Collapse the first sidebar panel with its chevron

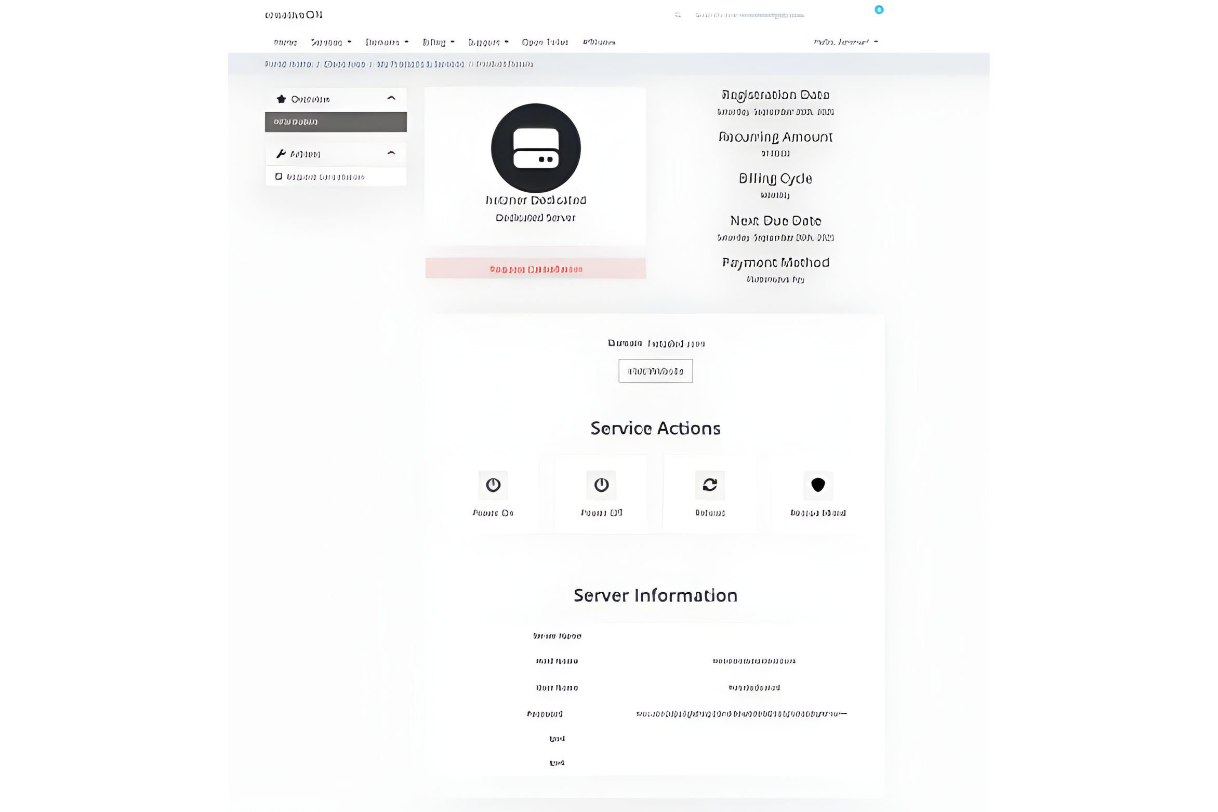(x=391, y=98)
